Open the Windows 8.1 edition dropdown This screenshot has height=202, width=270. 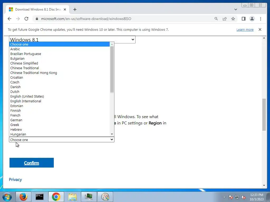(72, 39)
